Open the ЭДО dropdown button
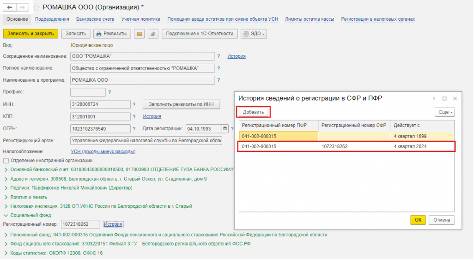The height and width of the screenshot is (259, 473). coord(254,34)
